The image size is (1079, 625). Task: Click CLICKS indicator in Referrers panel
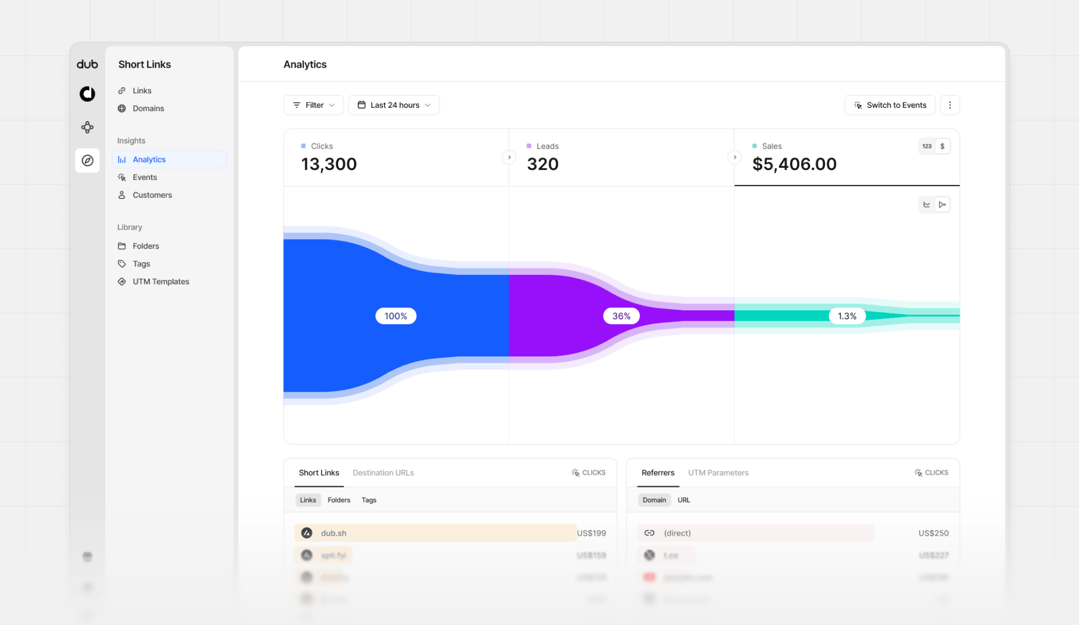(x=931, y=473)
